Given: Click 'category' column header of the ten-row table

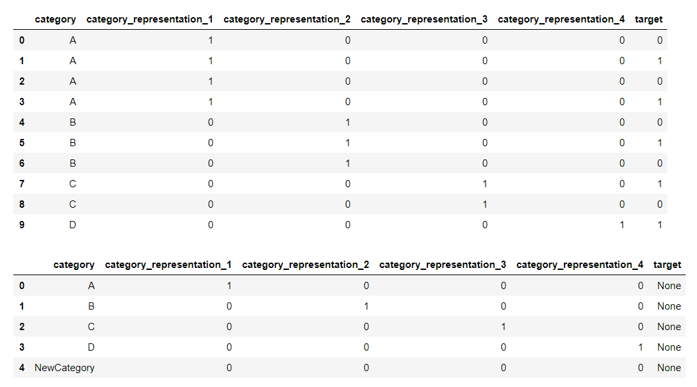Looking at the screenshot, I should 56,20.
